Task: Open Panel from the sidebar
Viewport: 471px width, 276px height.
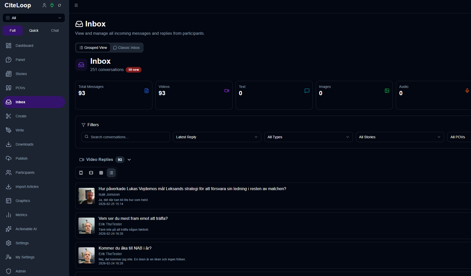Action: (34, 60)
